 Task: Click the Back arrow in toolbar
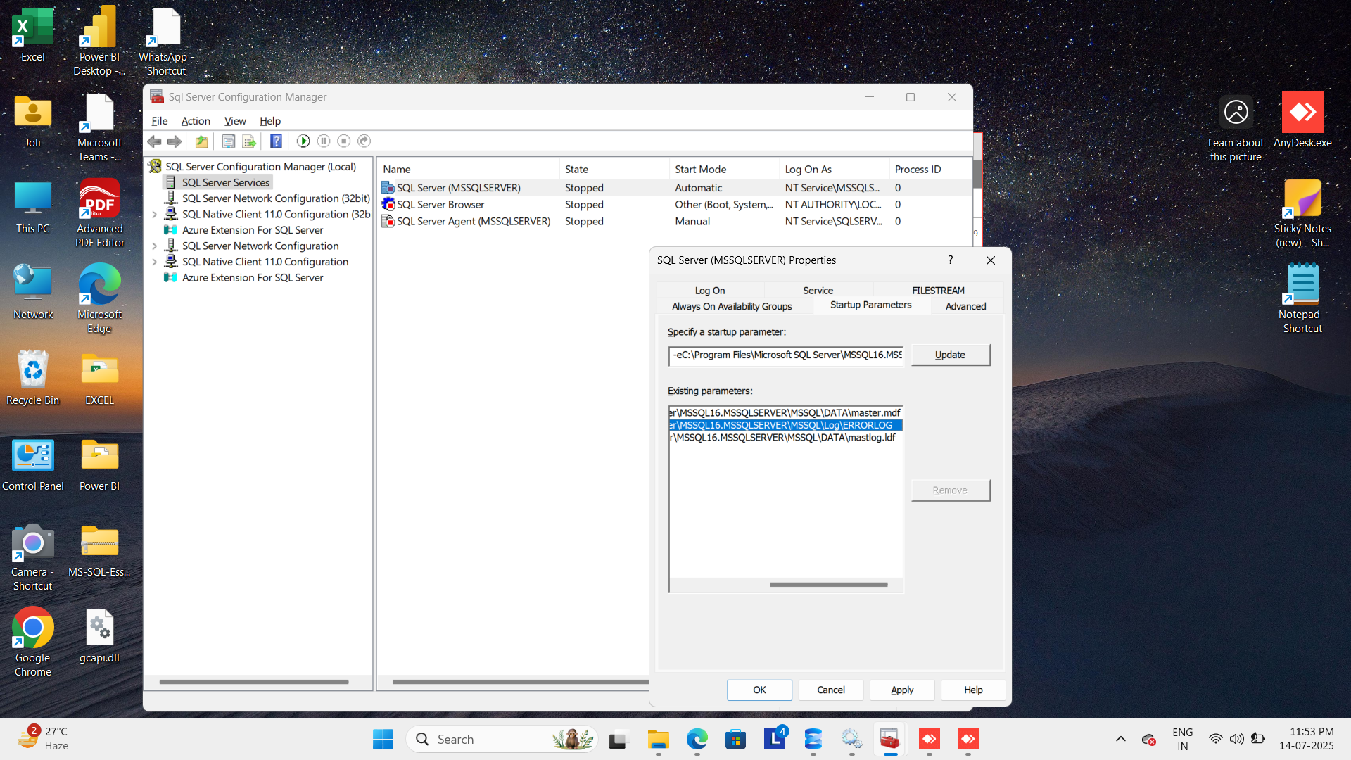click(x=154, y=141)
